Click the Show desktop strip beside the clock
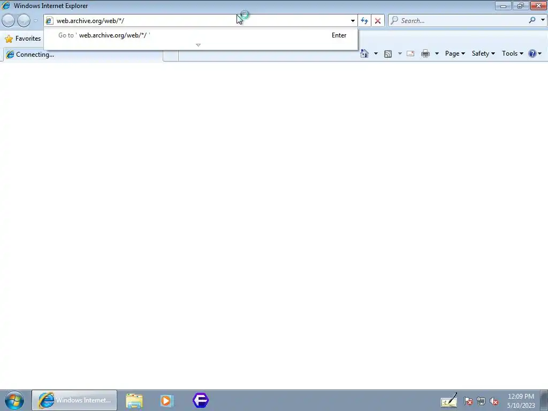The height and width of the screenshot is (411, 548). coord(544,400)
